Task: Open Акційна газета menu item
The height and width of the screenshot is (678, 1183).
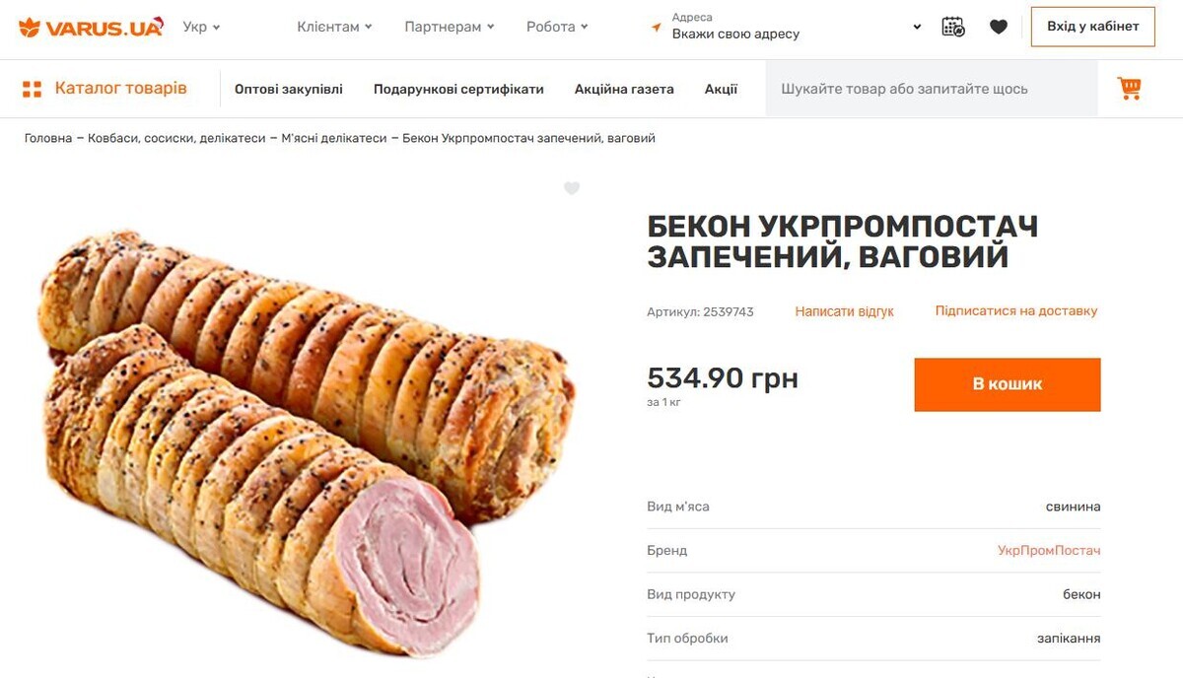Action: click(x=624, y=89)
